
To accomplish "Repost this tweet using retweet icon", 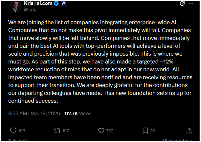I will (57, 131).
